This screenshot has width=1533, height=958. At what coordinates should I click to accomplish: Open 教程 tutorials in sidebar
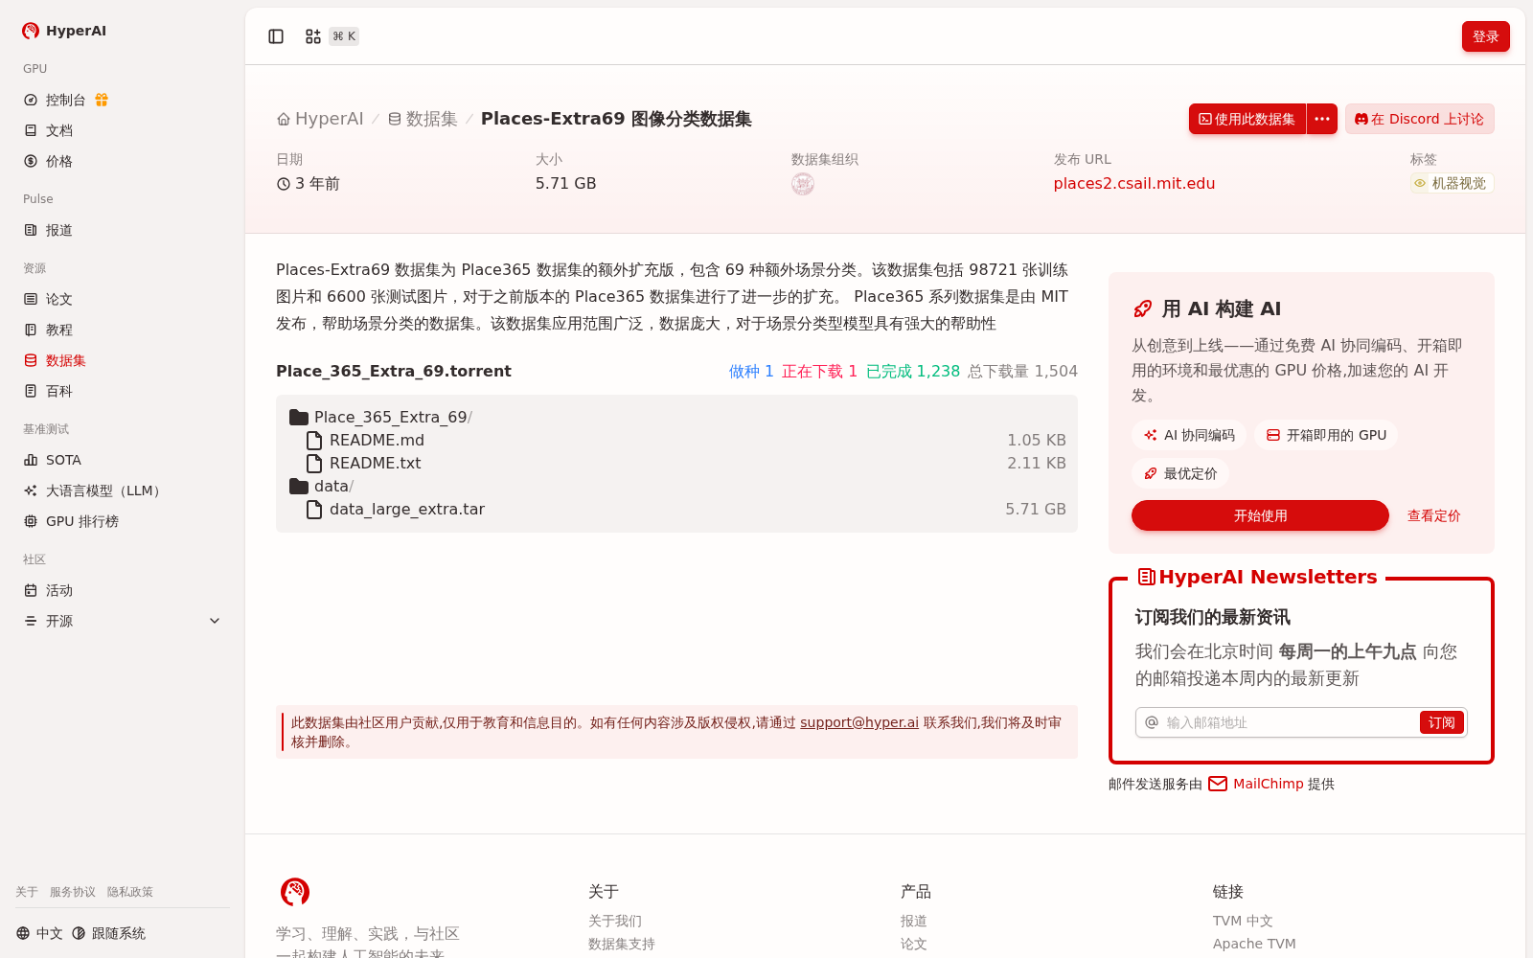pos(123,330)
